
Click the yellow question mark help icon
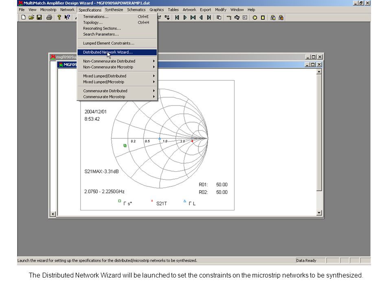[59, 17]
